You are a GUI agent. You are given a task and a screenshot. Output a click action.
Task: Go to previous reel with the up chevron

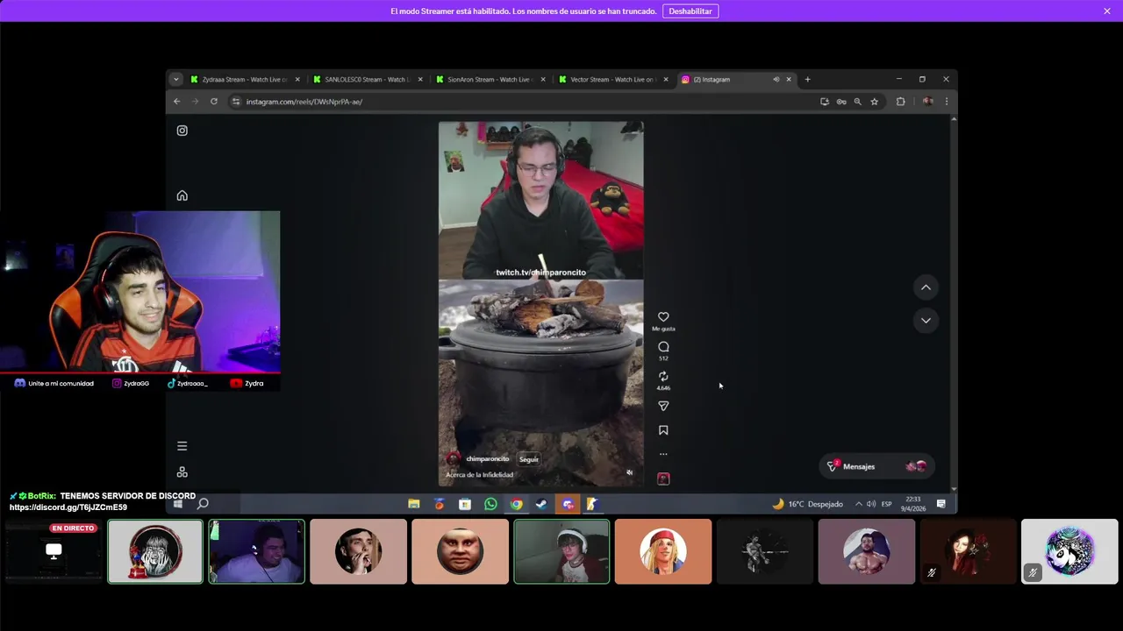click(x=926, y=287)
